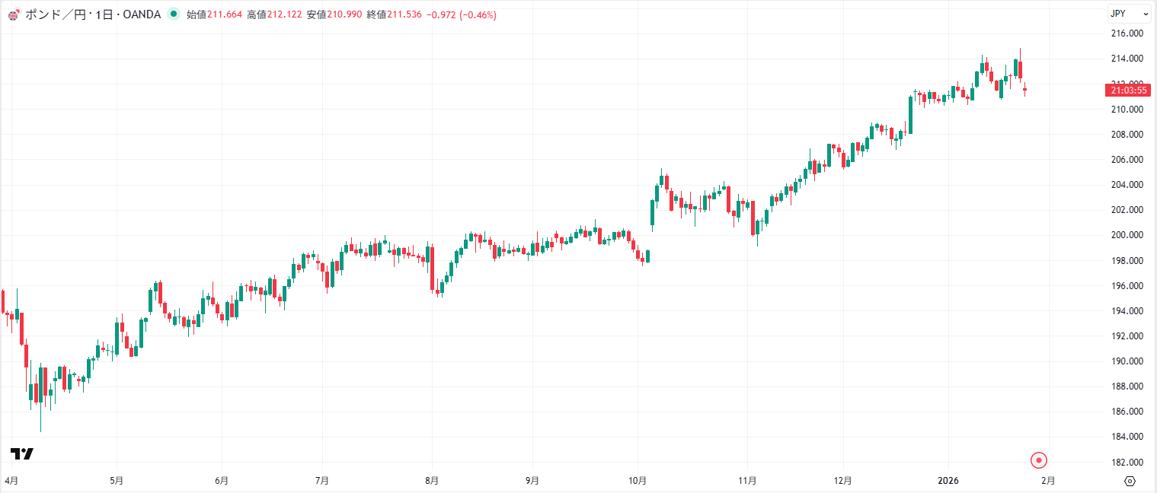Click the British pound flag symbol icon

[12, 14]
